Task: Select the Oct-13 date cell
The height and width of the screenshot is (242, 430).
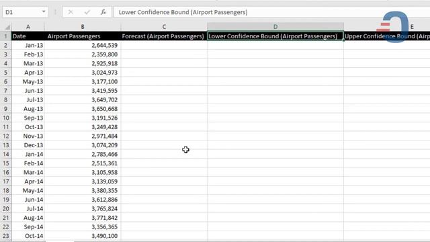Action: point(28,127)
